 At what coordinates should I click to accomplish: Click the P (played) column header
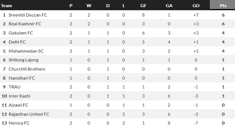coord(71,5)
